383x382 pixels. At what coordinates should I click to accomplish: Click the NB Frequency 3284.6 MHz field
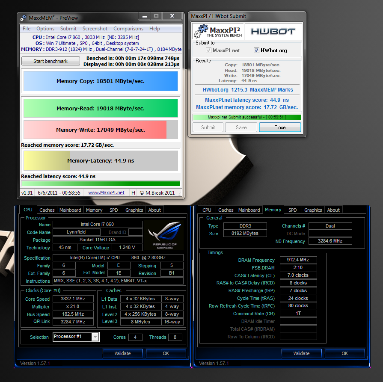[x=330, y=241]
